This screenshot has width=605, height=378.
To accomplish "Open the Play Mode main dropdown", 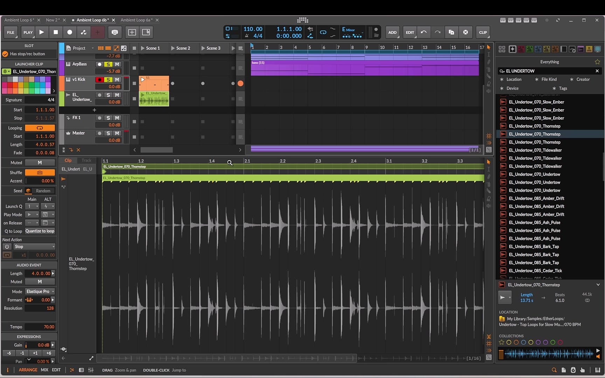I will tap(32, 215).
